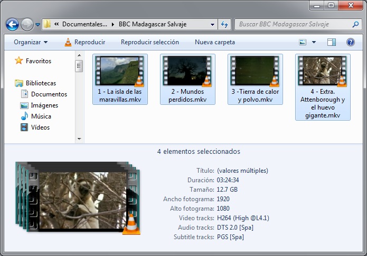Image resolution: width=367 pixels, height=256 pixels.
Task: Click the large lemur preview stack in details pane
Action: pos(78,198)
